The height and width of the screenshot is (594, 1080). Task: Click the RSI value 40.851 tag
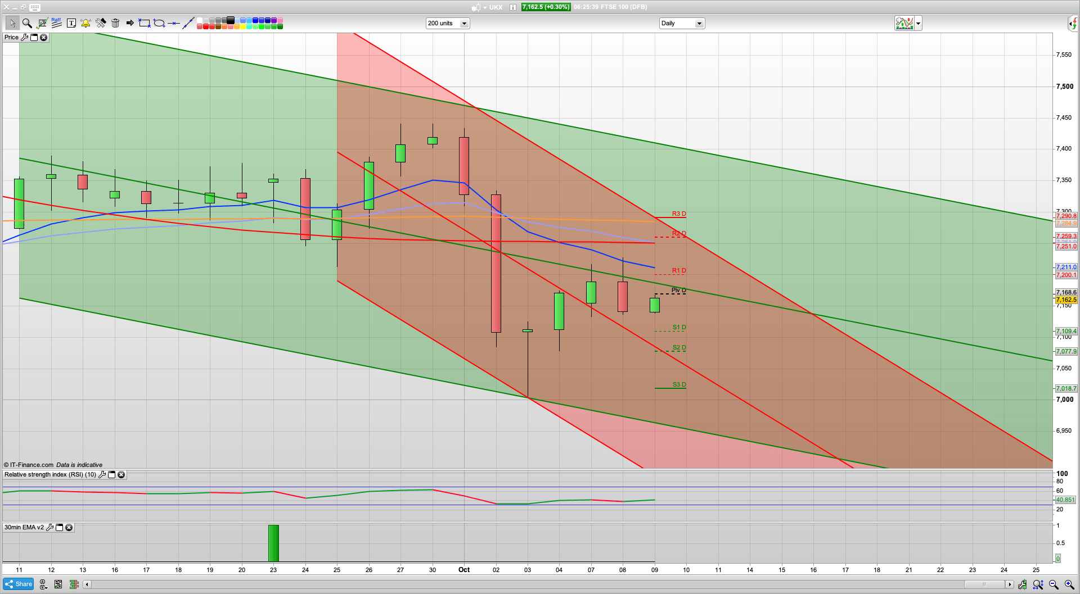coord(1065,500)
